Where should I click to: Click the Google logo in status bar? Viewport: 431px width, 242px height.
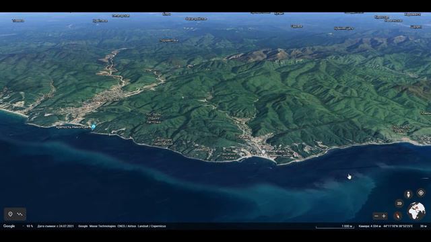(9, 226)
